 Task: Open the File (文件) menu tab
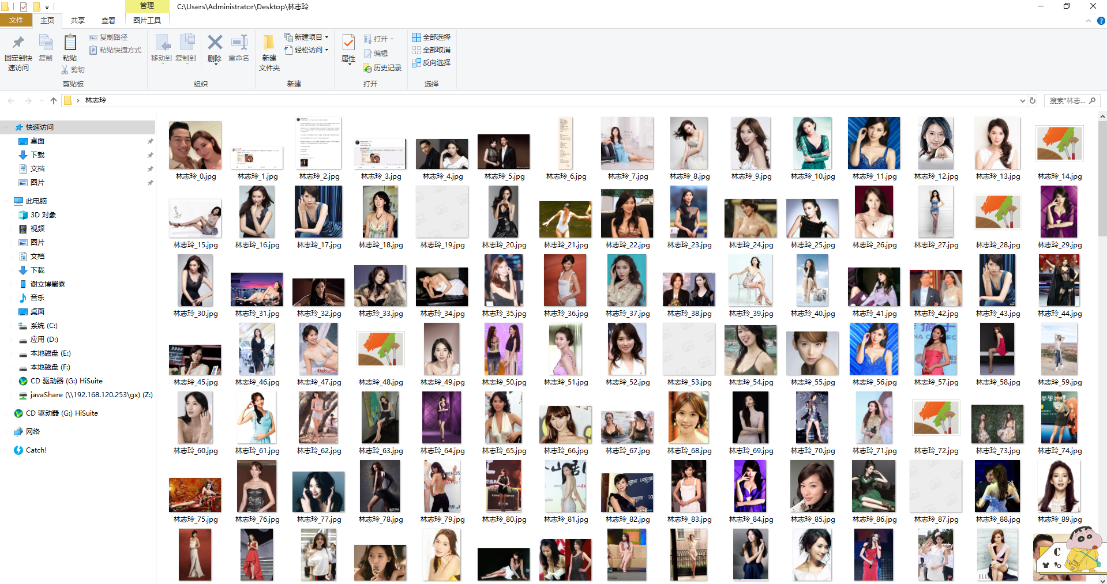click(16, 20)
